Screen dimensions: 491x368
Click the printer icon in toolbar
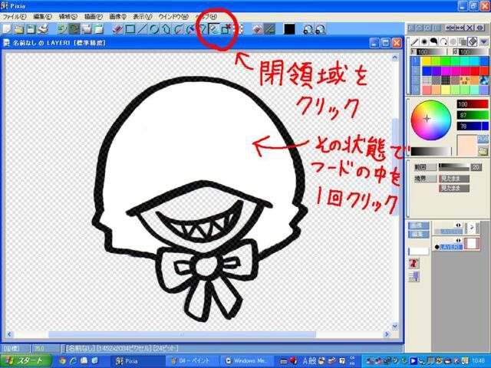pyautogui.click(x=44, y=29)
